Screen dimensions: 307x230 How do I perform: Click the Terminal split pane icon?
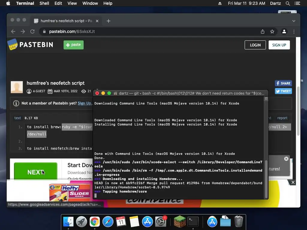[x=266, y=99]
